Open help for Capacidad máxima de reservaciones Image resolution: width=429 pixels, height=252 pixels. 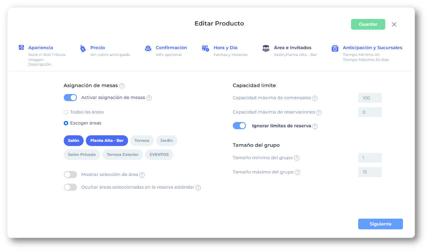(x=319, y=113)
